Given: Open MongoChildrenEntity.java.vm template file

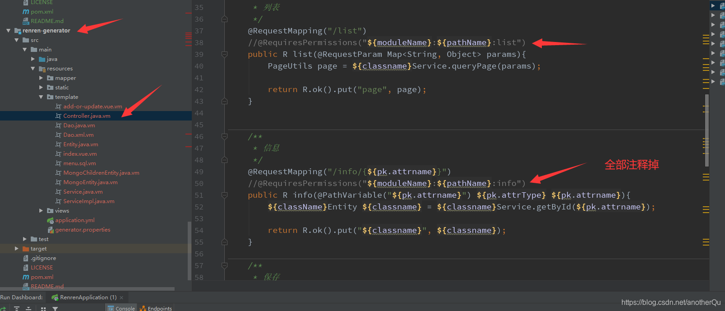Looking at the screenshot, I should 101,173.
